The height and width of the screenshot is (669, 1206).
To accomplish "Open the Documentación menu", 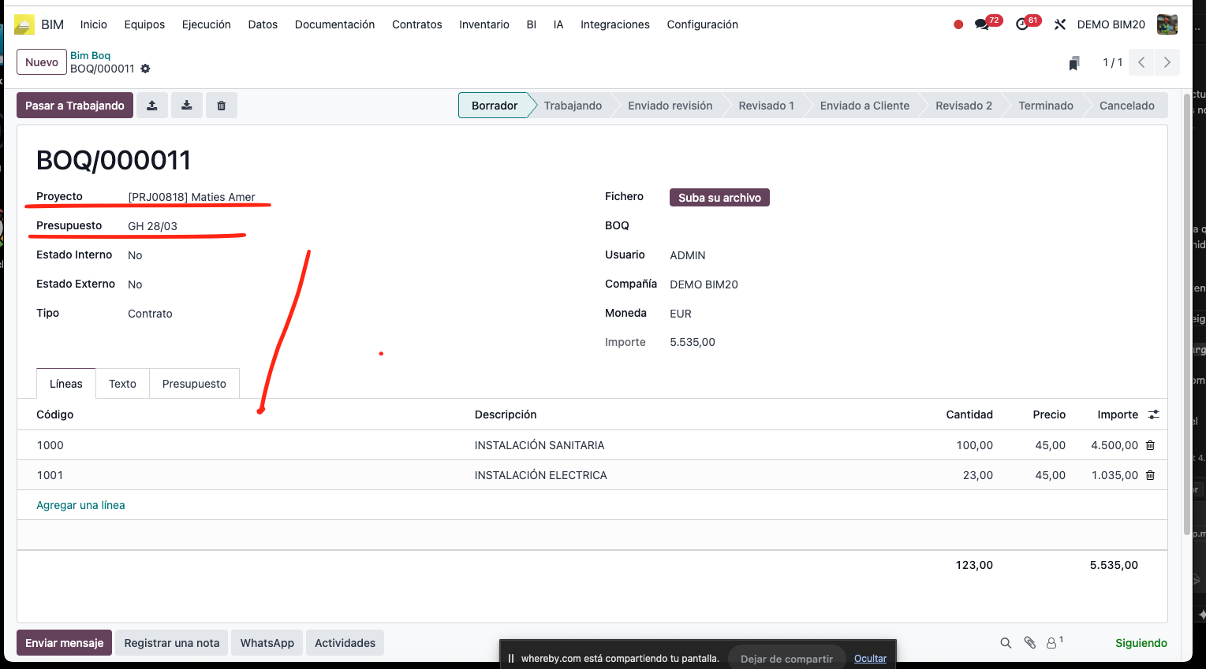I will [x=334, y=24].
